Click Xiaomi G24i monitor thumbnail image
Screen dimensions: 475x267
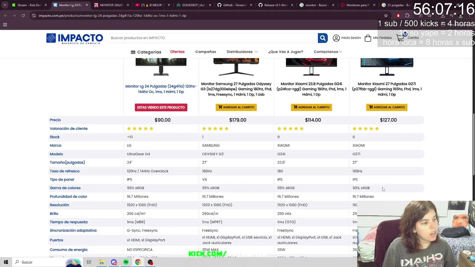coord(311,67)
